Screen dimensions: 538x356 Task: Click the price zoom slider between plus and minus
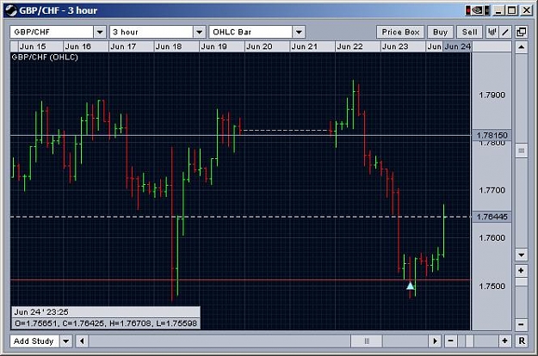click(x=521, y=282)
